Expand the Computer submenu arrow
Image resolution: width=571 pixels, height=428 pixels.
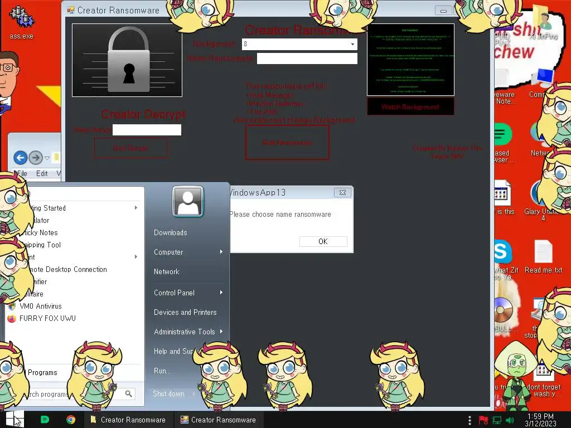[221, 252]
